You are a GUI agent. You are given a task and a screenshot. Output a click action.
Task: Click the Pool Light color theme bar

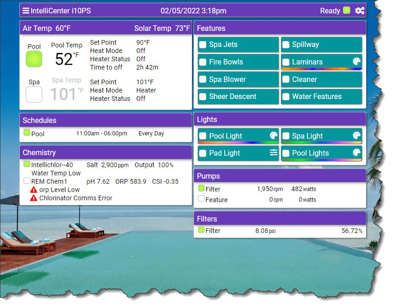(239, 142)
